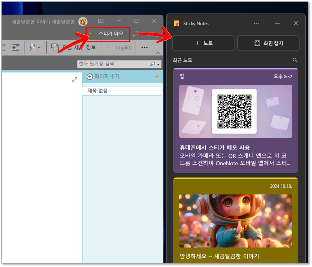Click the Sticky Notes app logo
This screenshot has width=312, height=267.
(x=176, y=23)
